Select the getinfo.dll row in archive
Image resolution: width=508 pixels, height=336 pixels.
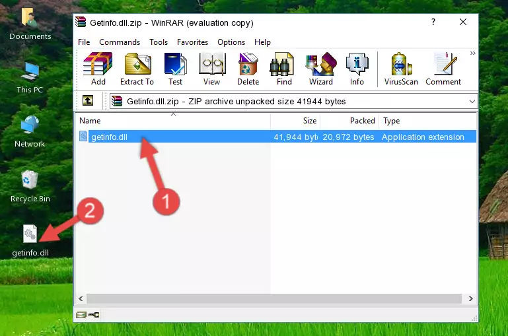(276, 137)
